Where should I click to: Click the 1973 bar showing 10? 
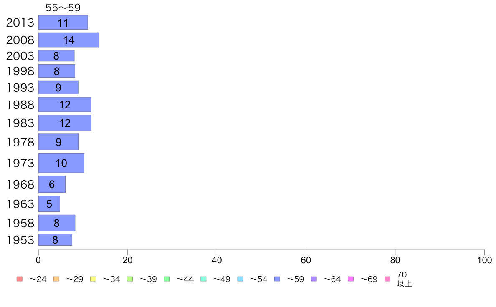pos(61,163)
